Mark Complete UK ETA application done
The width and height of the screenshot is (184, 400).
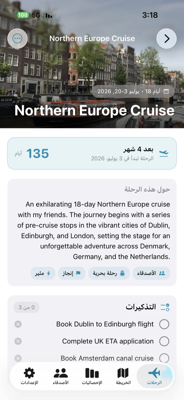click(x=164, y=341)
